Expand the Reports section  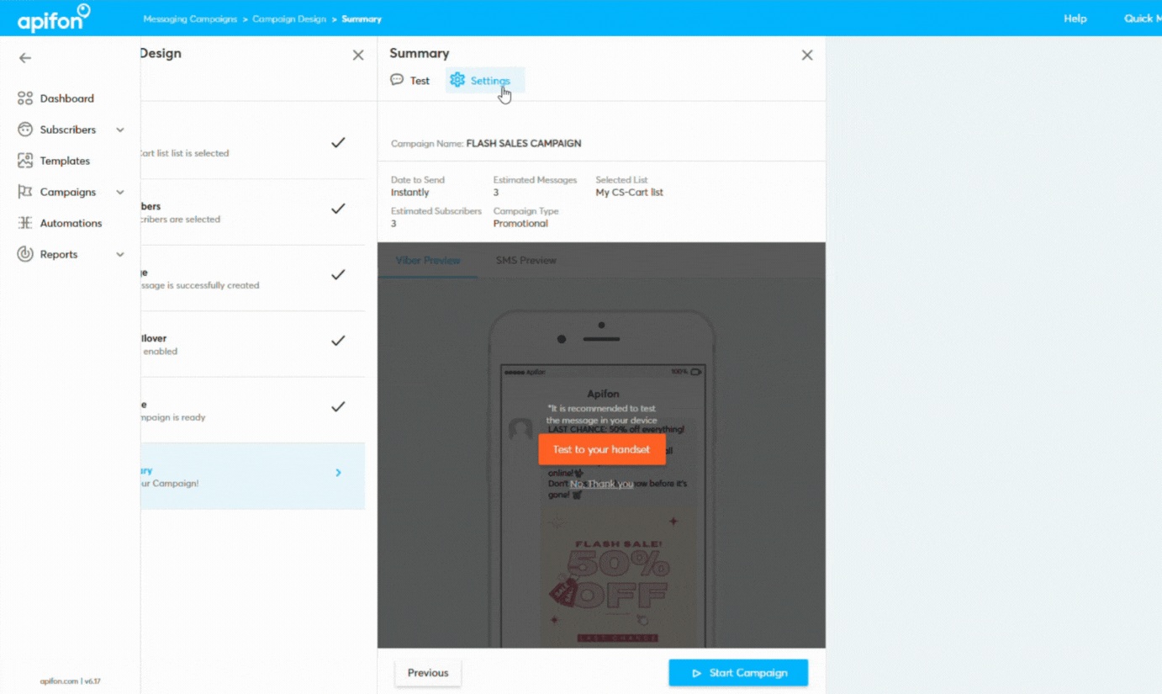pos(120,253)
